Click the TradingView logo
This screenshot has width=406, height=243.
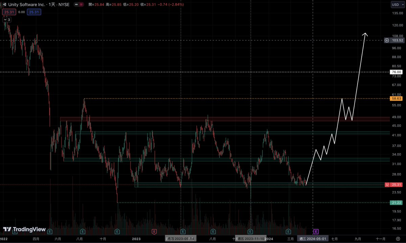24,229
